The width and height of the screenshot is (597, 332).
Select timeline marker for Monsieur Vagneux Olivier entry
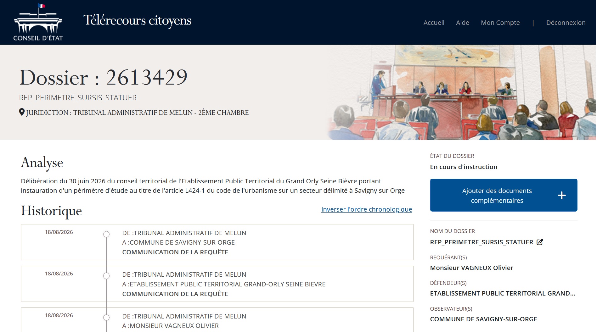(106, 318)
